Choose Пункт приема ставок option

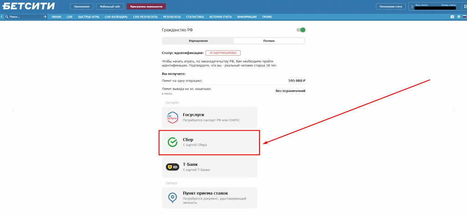click(210, 197)
